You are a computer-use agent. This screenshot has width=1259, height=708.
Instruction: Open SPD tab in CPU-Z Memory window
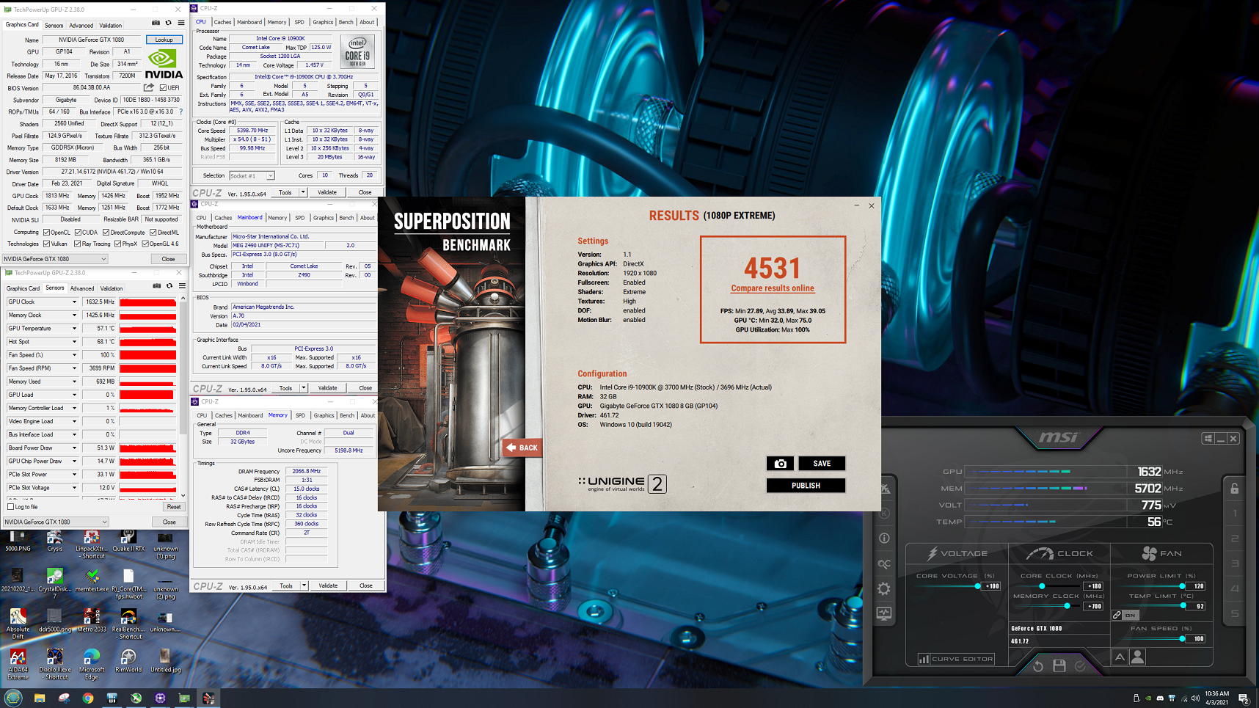coord(300,415)
